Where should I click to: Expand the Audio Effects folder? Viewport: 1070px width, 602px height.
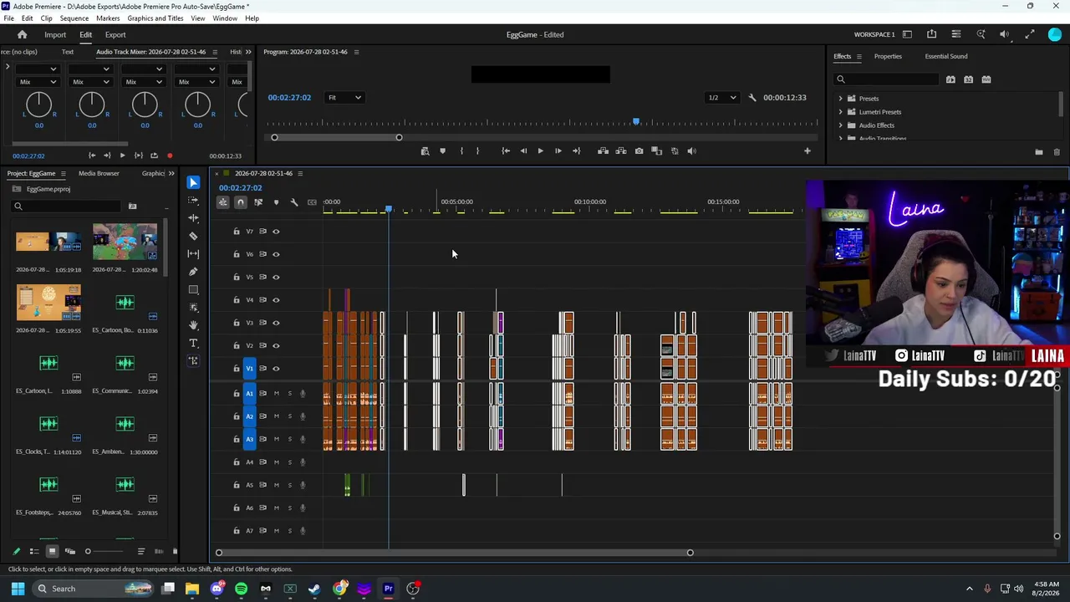(841, 125)
